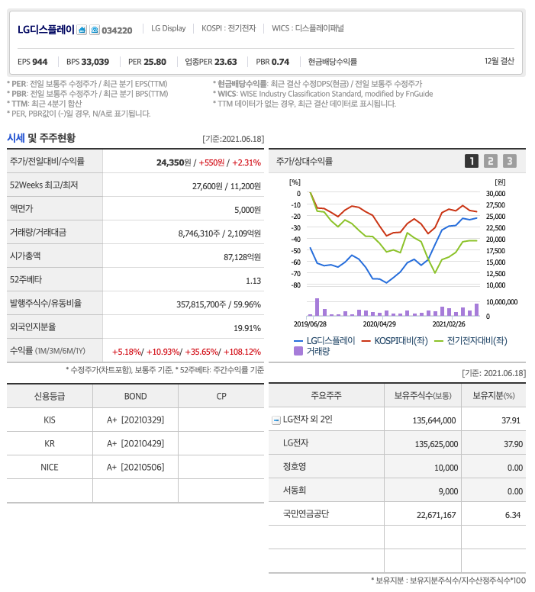This screenshot has height=592, width=535.
Task: Select PER value 25.80
Action: [x=155, y=62]
